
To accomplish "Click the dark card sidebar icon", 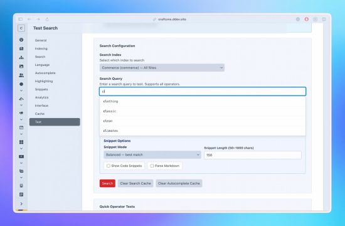I will click(21, 156).
